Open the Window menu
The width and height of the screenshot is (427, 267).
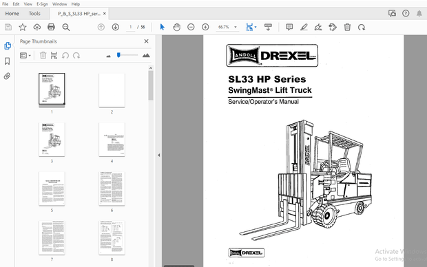[x=59, y=4]
